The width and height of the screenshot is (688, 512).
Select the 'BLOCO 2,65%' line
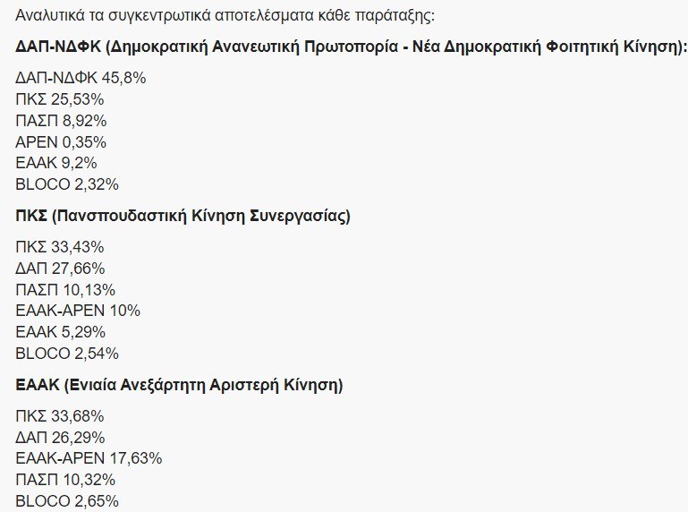67,501
